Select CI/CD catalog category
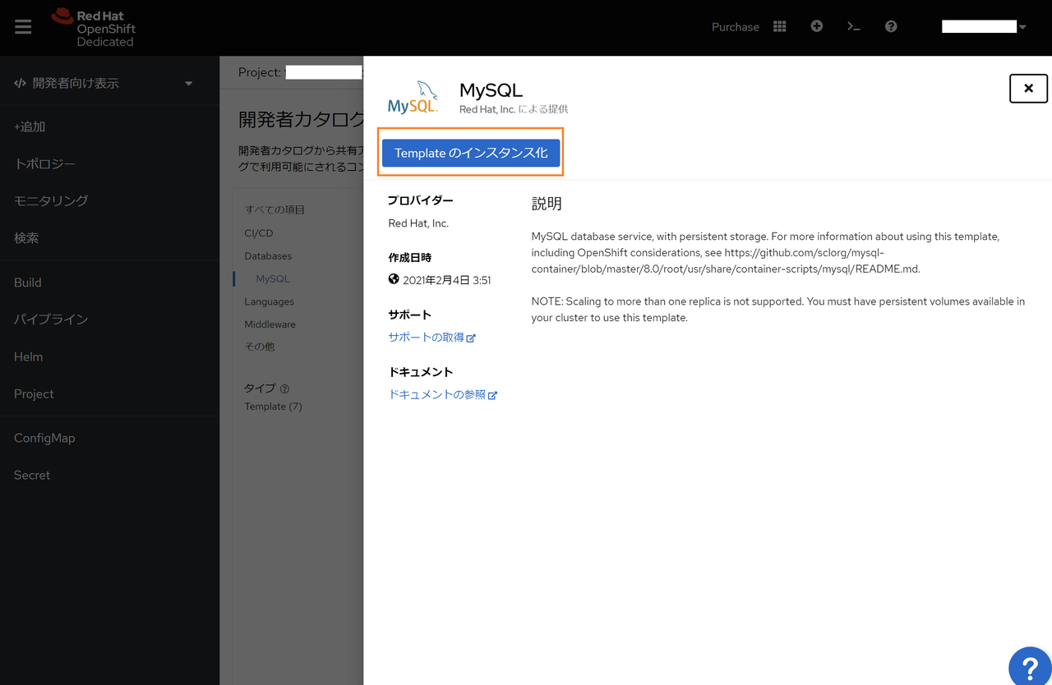Screen dimensions: 1052x685 point(259,233)
